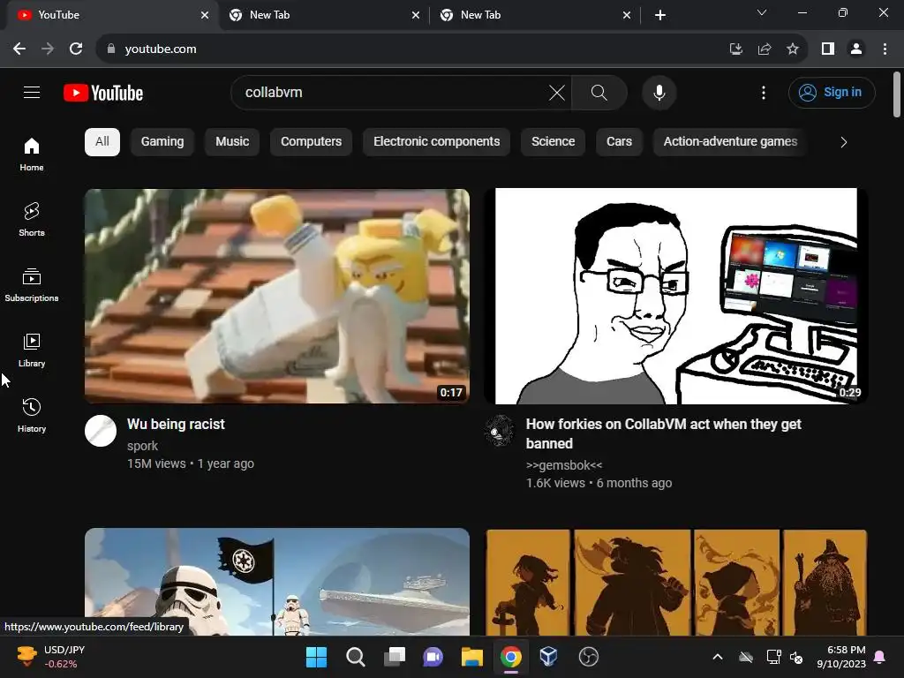Image resolution: width=904 pixels, height=678 pixels.
Task: Select Action-adventure games filter chip
Action: pyautogui.click(x=730, y=142)
